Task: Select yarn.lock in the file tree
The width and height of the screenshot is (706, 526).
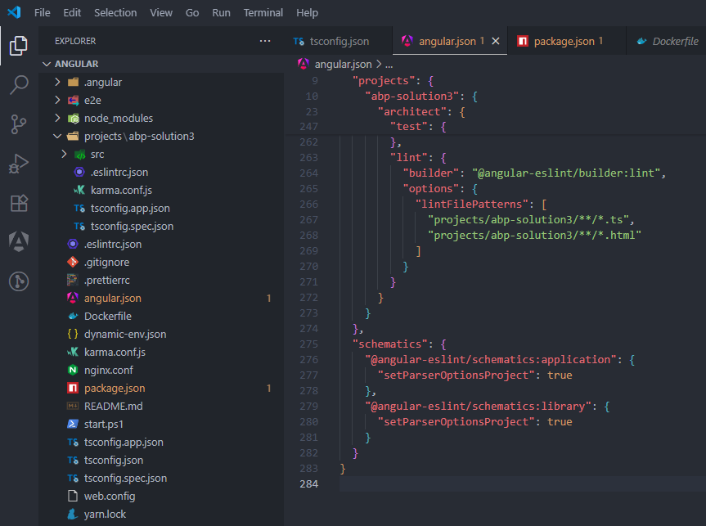Action: (x=105, y=515)
